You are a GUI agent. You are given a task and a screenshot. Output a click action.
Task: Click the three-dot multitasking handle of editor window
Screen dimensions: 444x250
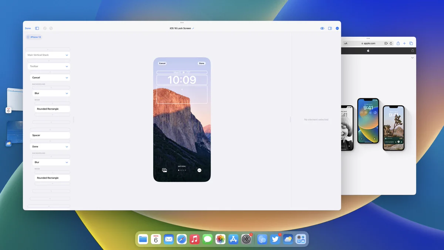tap(182, 23)
